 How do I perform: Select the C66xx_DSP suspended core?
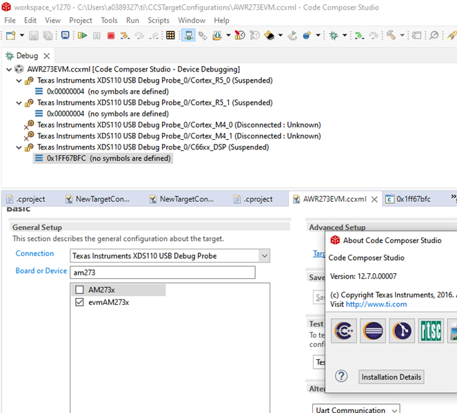point(153,147)
